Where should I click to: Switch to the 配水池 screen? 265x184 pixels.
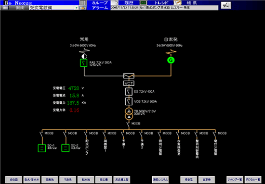[86, 180]
